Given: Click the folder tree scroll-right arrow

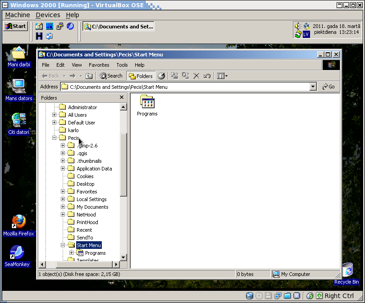Looking at the screenshot, I should click(116, 264).
